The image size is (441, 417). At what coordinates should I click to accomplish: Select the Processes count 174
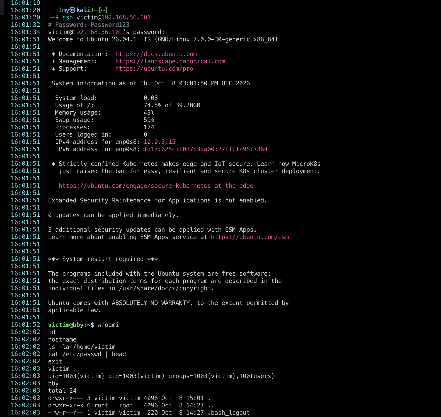(x=149, y=127)
